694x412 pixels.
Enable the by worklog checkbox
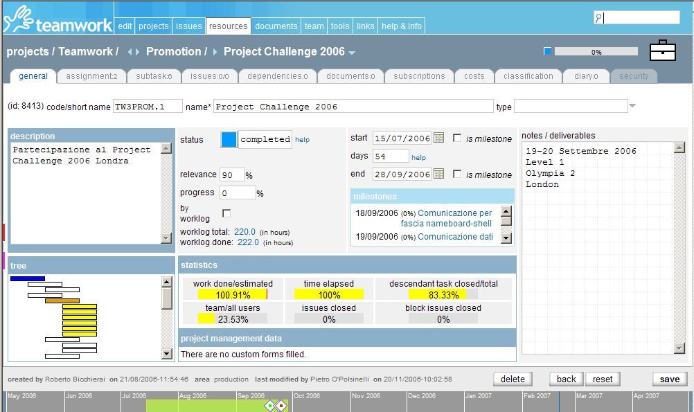coord(226,213)
